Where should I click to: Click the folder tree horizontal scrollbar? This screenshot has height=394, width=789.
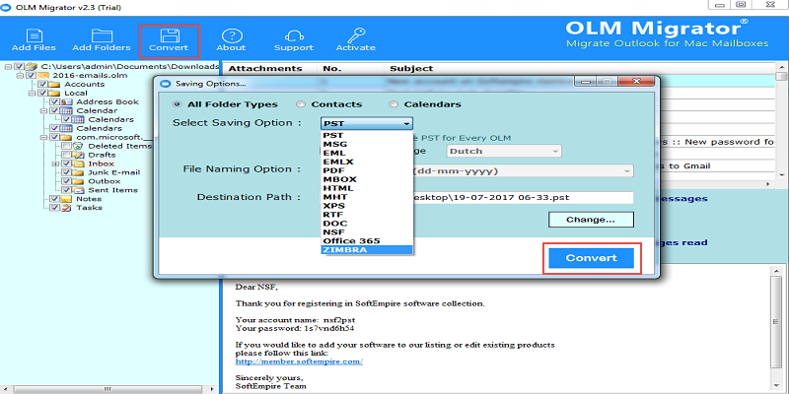click(109, 389)
